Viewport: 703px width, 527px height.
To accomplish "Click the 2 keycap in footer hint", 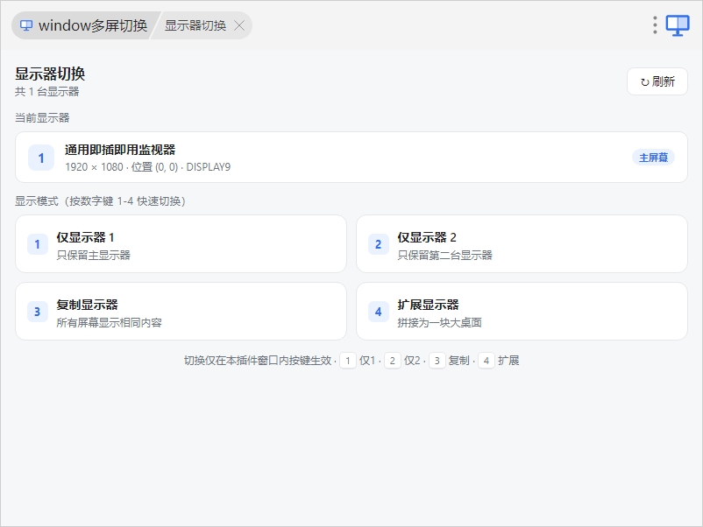I will pos(393,361).
